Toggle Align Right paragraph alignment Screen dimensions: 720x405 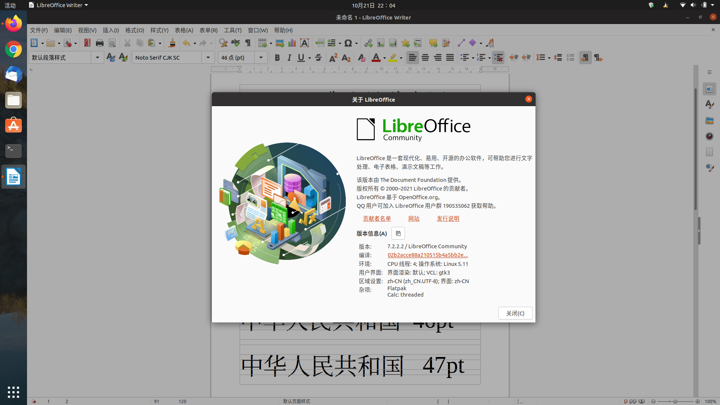438,58
